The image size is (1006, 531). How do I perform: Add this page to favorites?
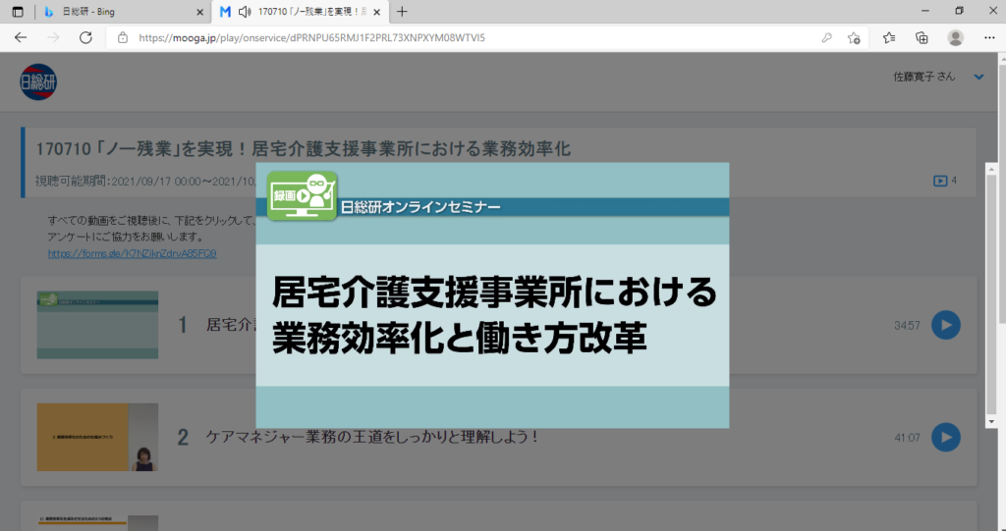pos(854,37)
